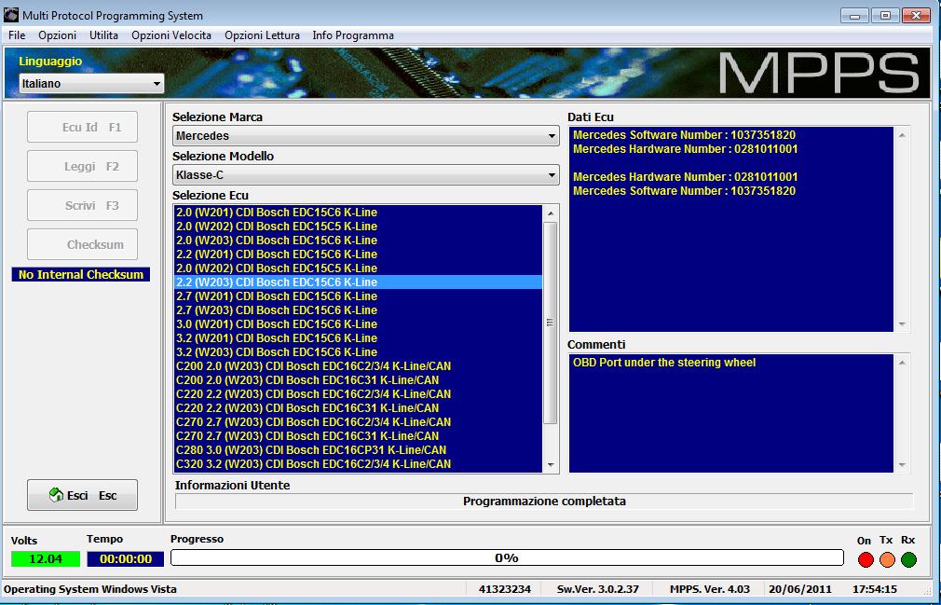
Task: Click the scroll down arrow of ECU list
Action: [x=551, y=465]
